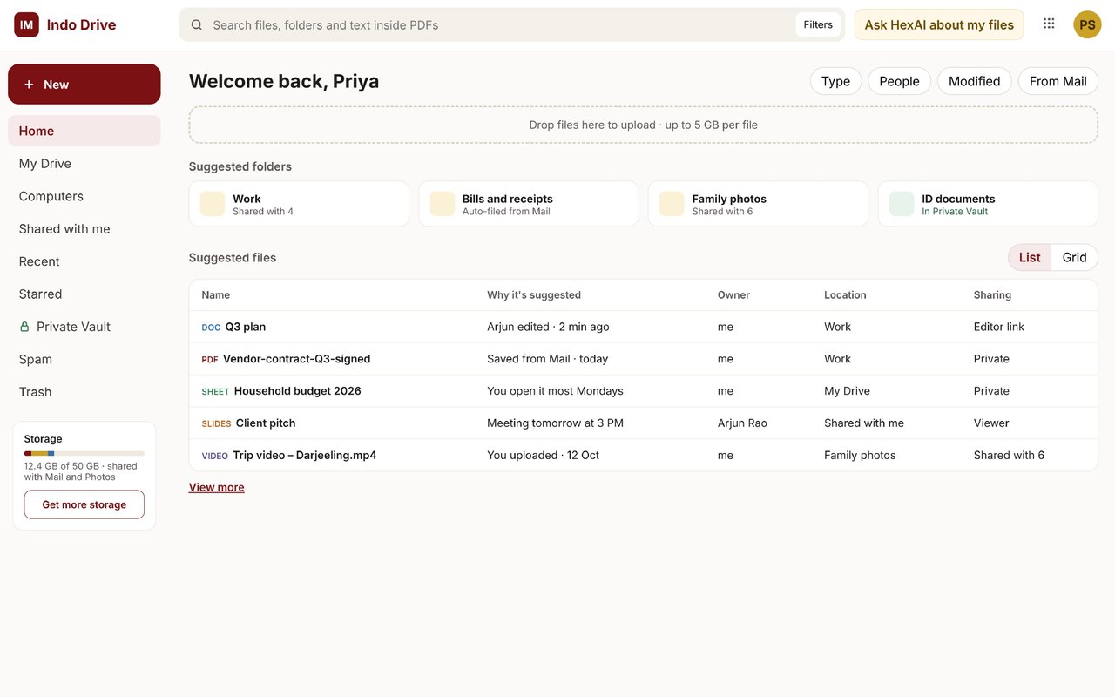
Task: Open Trash in sidebar
Action: coord(84,392)
